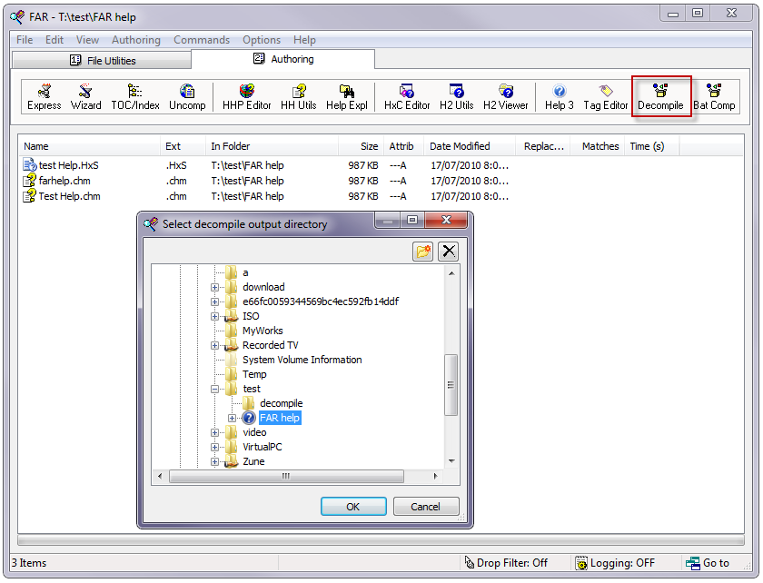Expand the VirtualPC folder node
The height and width of the screenshot is (583, 763).
click(215, 448)
